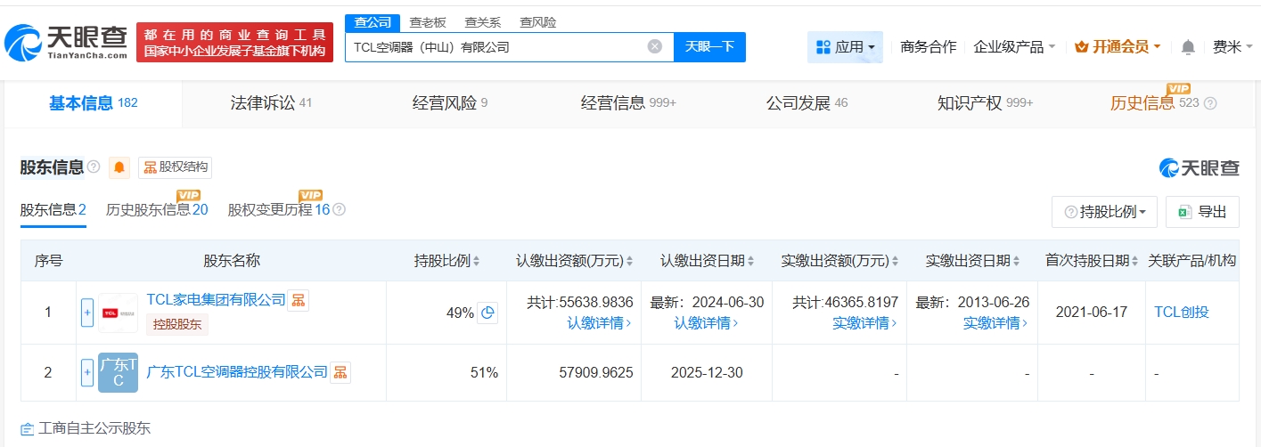Image resolution: width=1261 pixels, height=447 pixels.
Task: Open the 持股比例 dropdown filter
Action: point(1104,212)
